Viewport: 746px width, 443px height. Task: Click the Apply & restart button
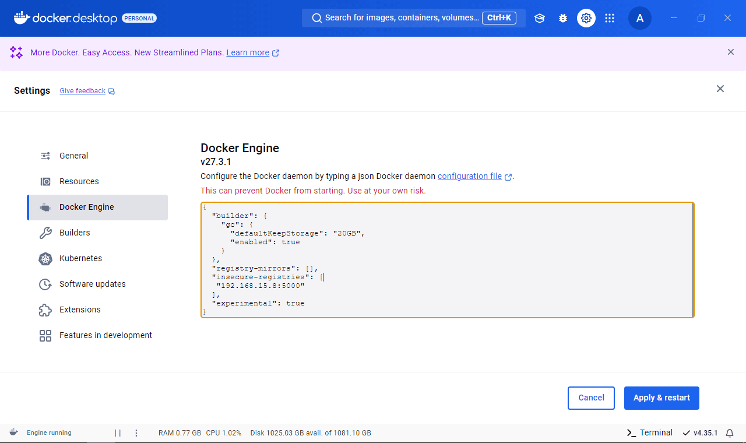tap(661, 398)
